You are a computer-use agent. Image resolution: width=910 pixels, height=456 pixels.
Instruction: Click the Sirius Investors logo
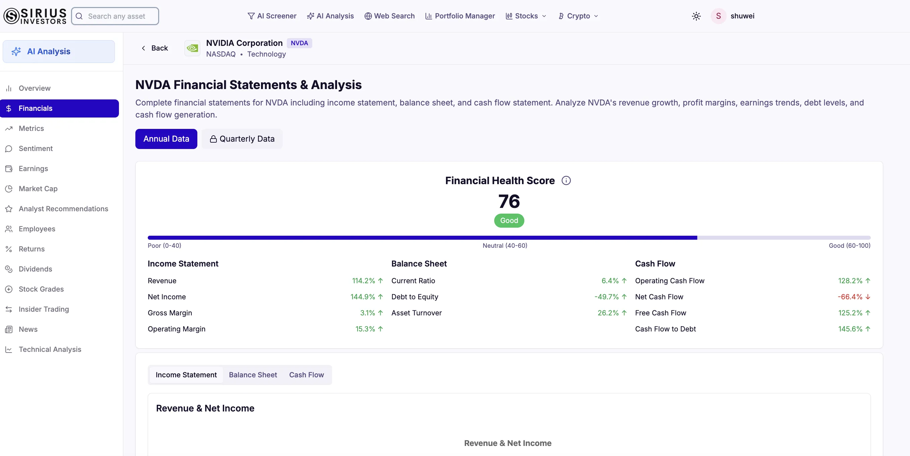35,16
